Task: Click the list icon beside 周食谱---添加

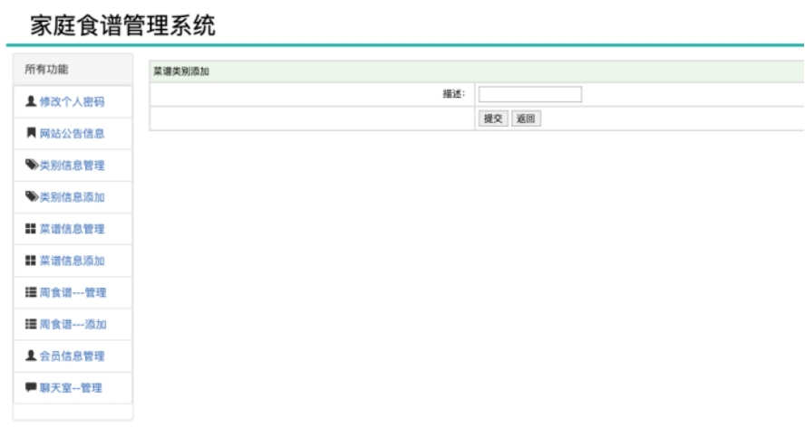Action: coord(31,324)
